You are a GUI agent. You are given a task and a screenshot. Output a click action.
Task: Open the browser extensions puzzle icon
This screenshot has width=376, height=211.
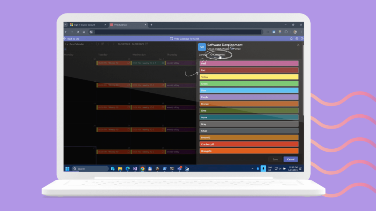pyautogui.click(x=286, y=32)
